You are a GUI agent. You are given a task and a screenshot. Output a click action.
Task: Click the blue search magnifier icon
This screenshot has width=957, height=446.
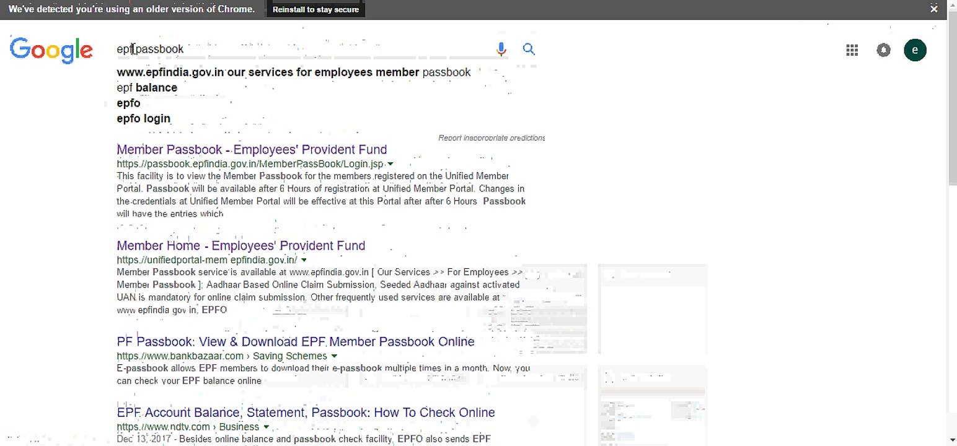click(529, 49)
